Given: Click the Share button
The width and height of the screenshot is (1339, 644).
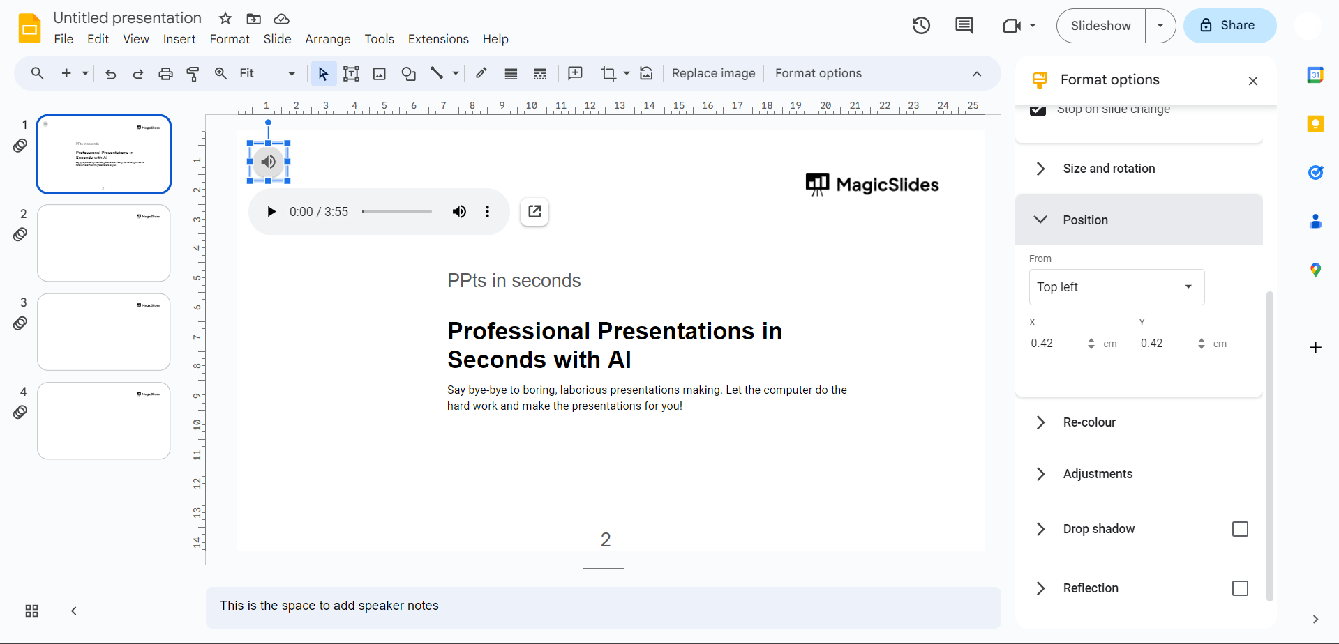Looking at the screenshot, I should point(1229,26).
